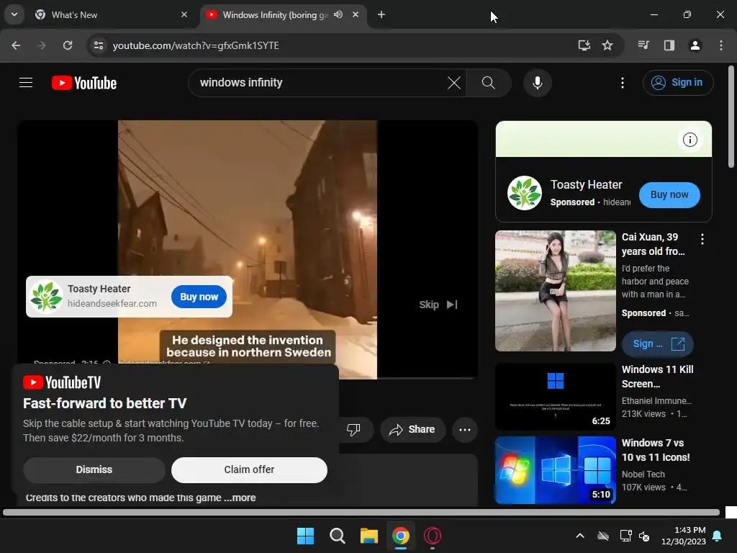The image size is (737, 553).
Task: Open notifications bell in taskbar
Action: pos(718,536)
